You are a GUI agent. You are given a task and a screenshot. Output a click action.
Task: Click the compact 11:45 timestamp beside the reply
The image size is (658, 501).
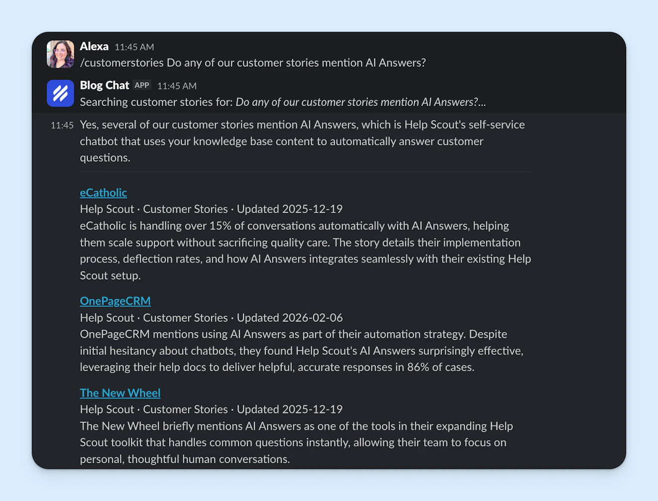click(x=62, y=125)
